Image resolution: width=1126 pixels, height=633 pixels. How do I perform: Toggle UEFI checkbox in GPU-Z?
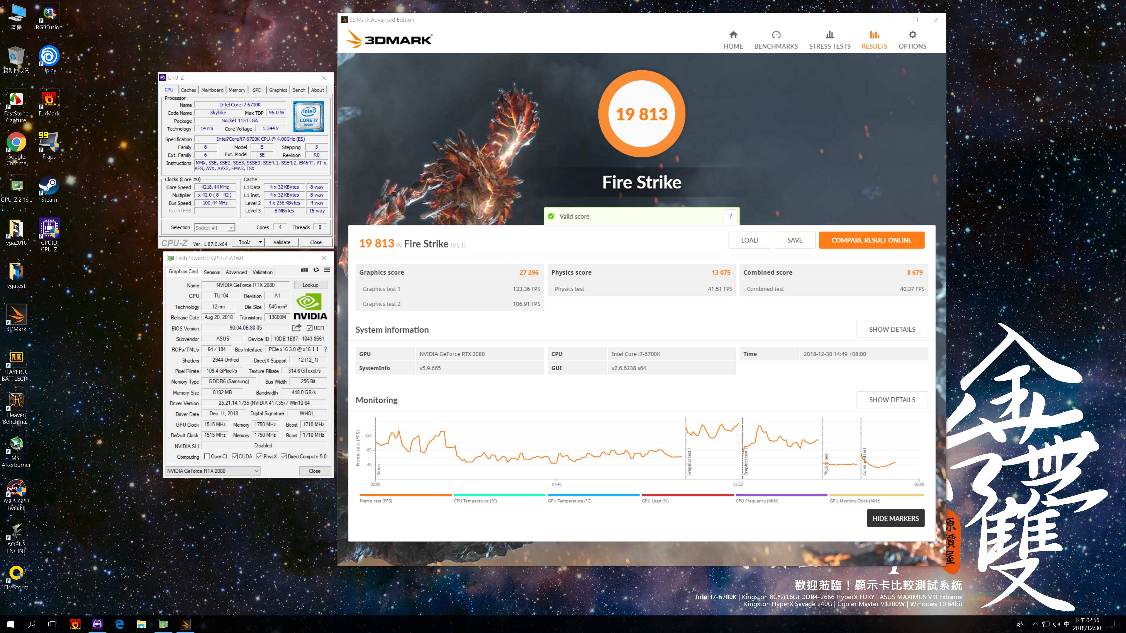pos(309,328)
